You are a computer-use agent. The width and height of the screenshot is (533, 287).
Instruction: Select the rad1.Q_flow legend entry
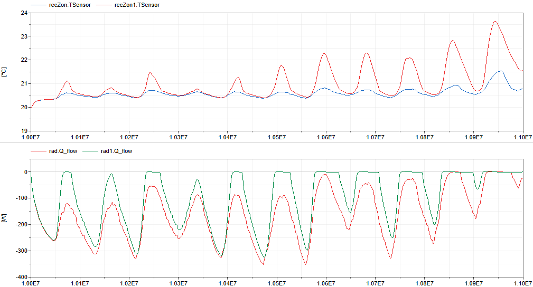[116, 151]
